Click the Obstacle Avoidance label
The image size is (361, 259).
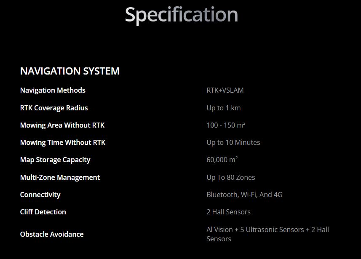[52, 234]
